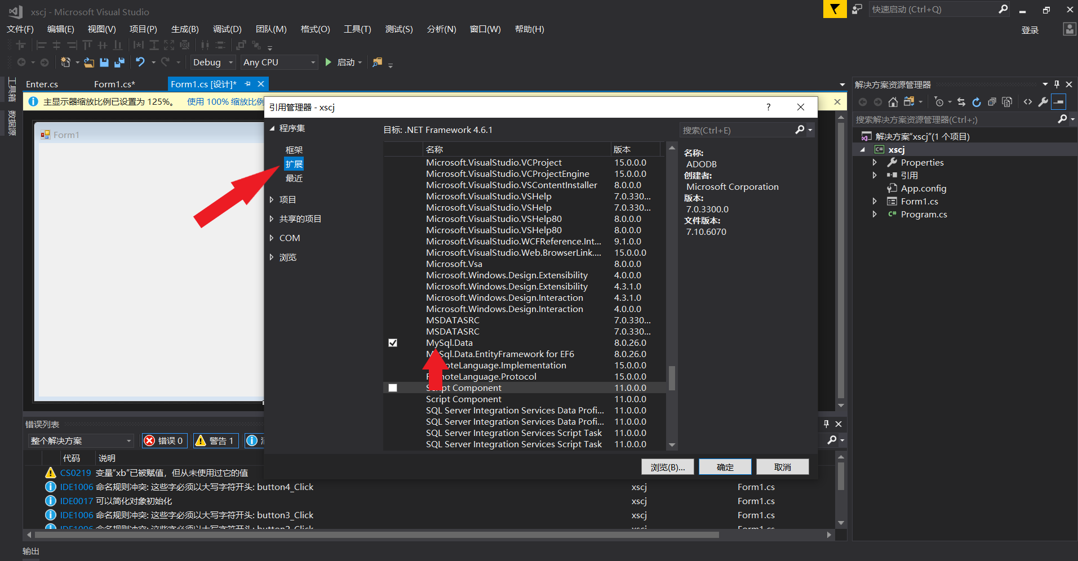Open the 整个解决方案 scope dropdown
Viewport: 1078px width, 561px height.
pyautogui.click(x=81, y=440)
